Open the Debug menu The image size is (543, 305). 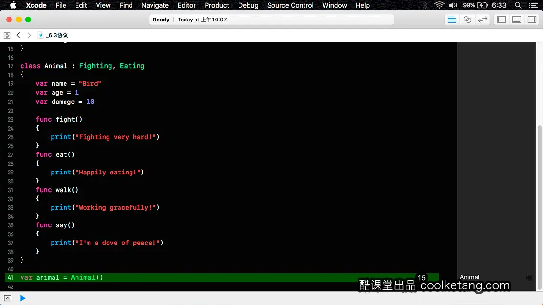(248, 5)
